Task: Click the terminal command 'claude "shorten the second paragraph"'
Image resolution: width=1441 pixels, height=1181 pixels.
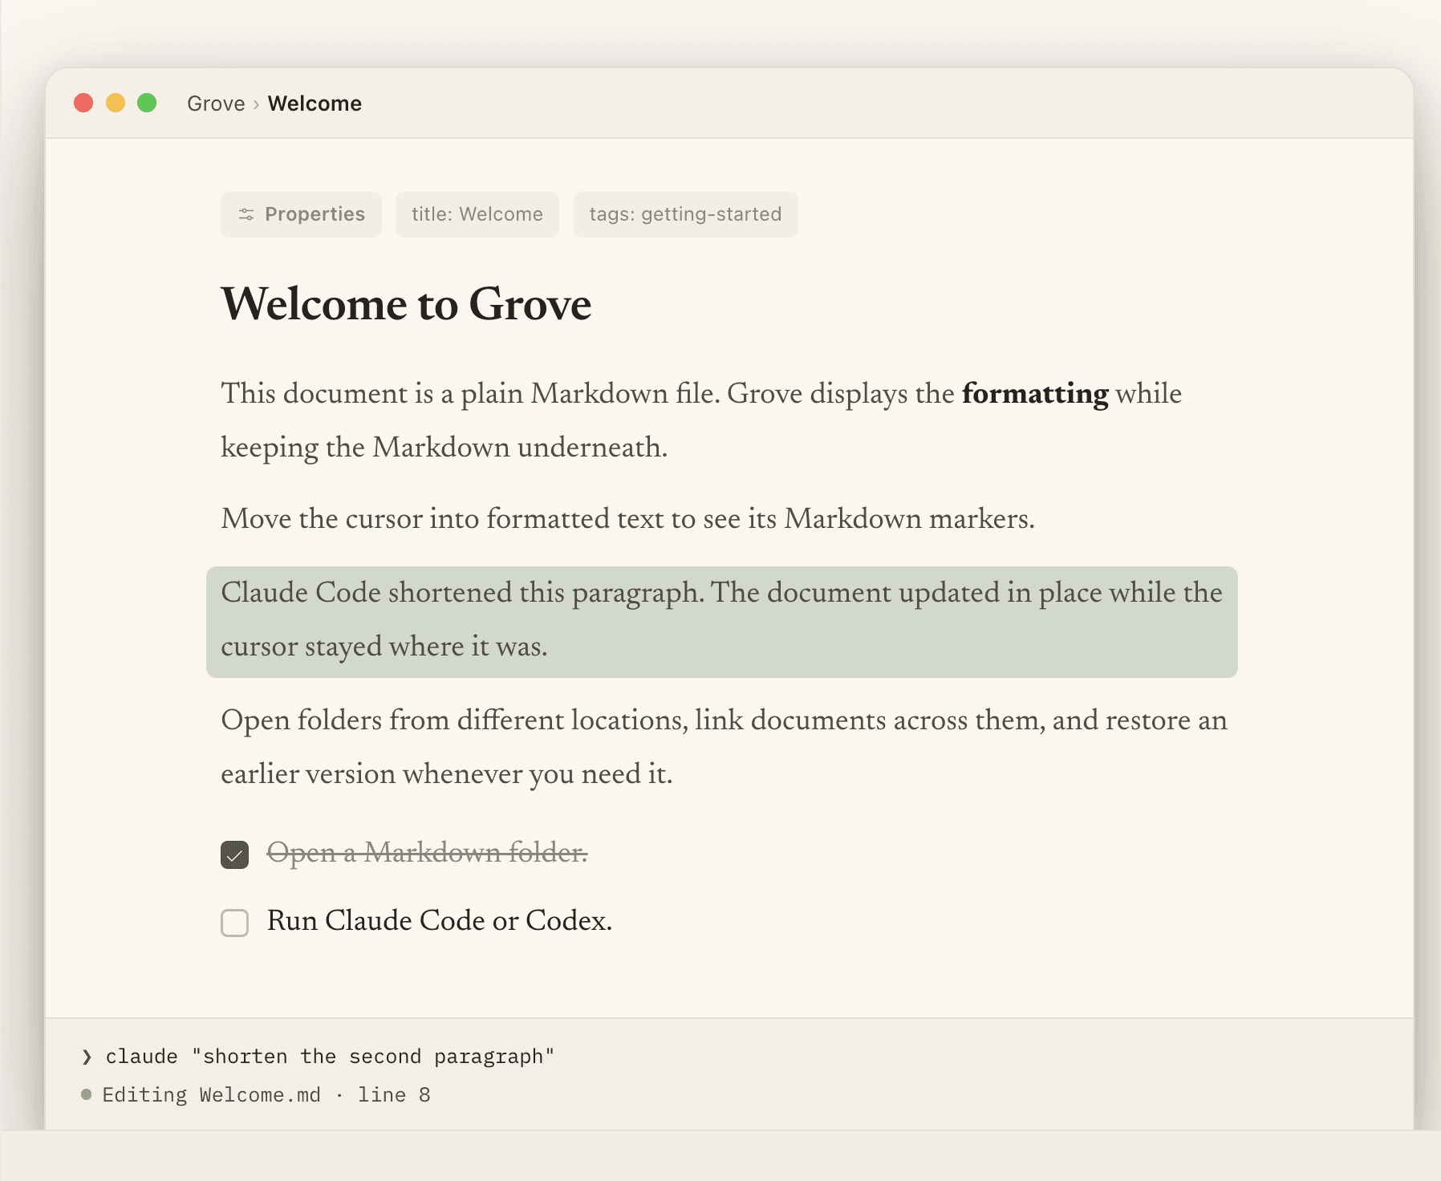Action: point(330,1057)
